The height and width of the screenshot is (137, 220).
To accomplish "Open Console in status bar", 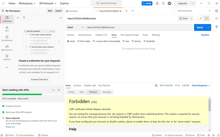I will (43, 135).
